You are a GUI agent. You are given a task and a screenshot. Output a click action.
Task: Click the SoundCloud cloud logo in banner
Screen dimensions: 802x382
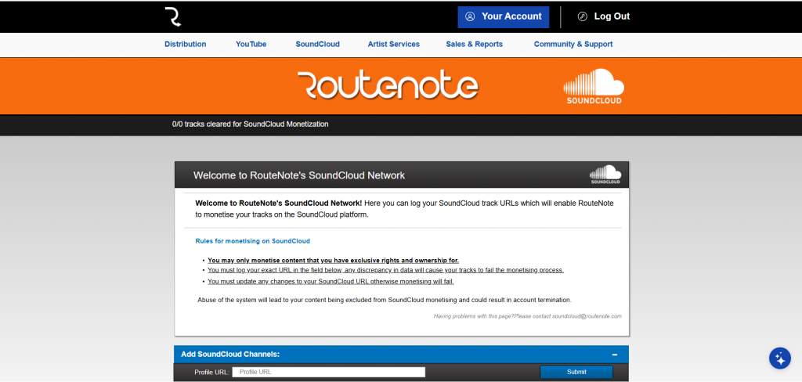(594, 86)
